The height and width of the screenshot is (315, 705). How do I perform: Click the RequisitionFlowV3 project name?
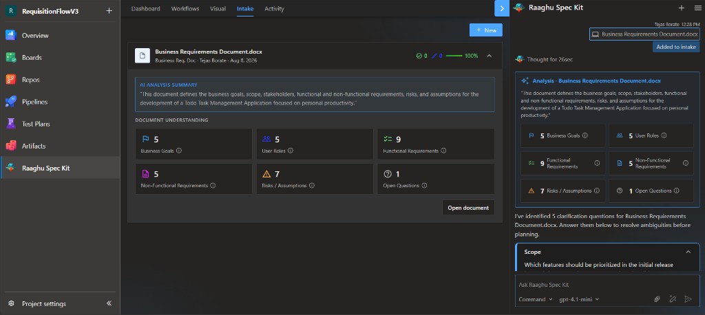tap(50, 11)
